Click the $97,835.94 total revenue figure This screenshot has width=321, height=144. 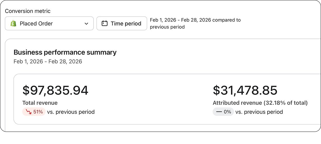[55, 90]
